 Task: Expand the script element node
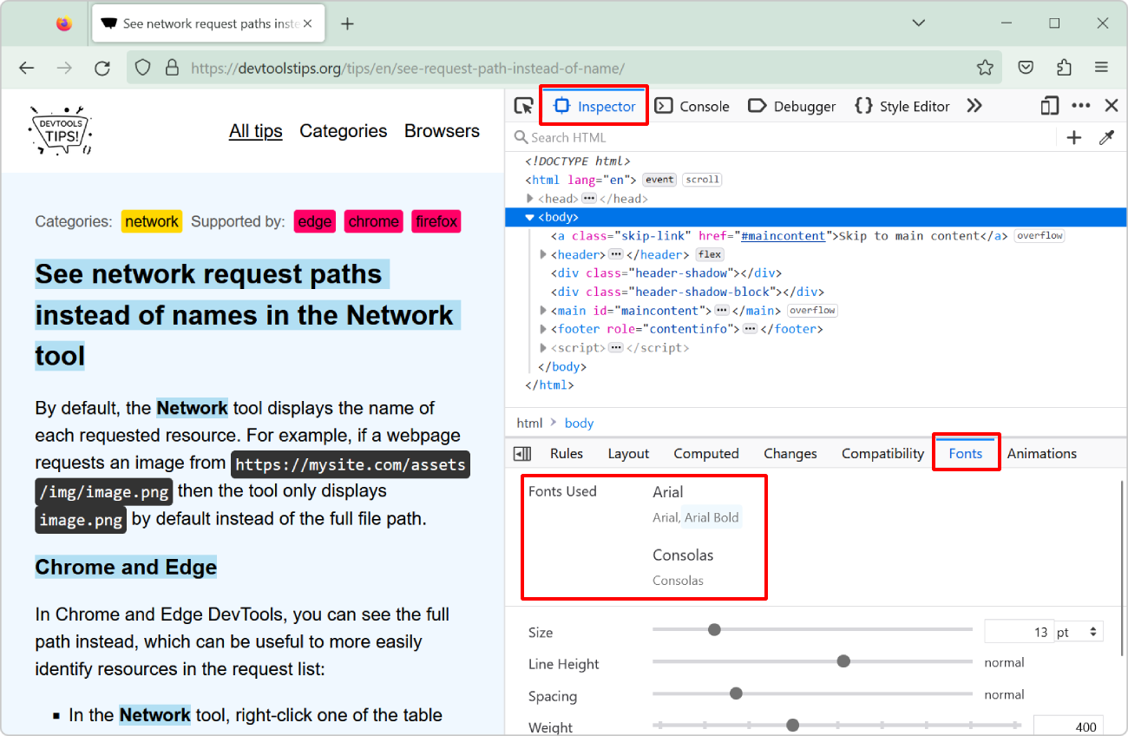click(544, 348)
